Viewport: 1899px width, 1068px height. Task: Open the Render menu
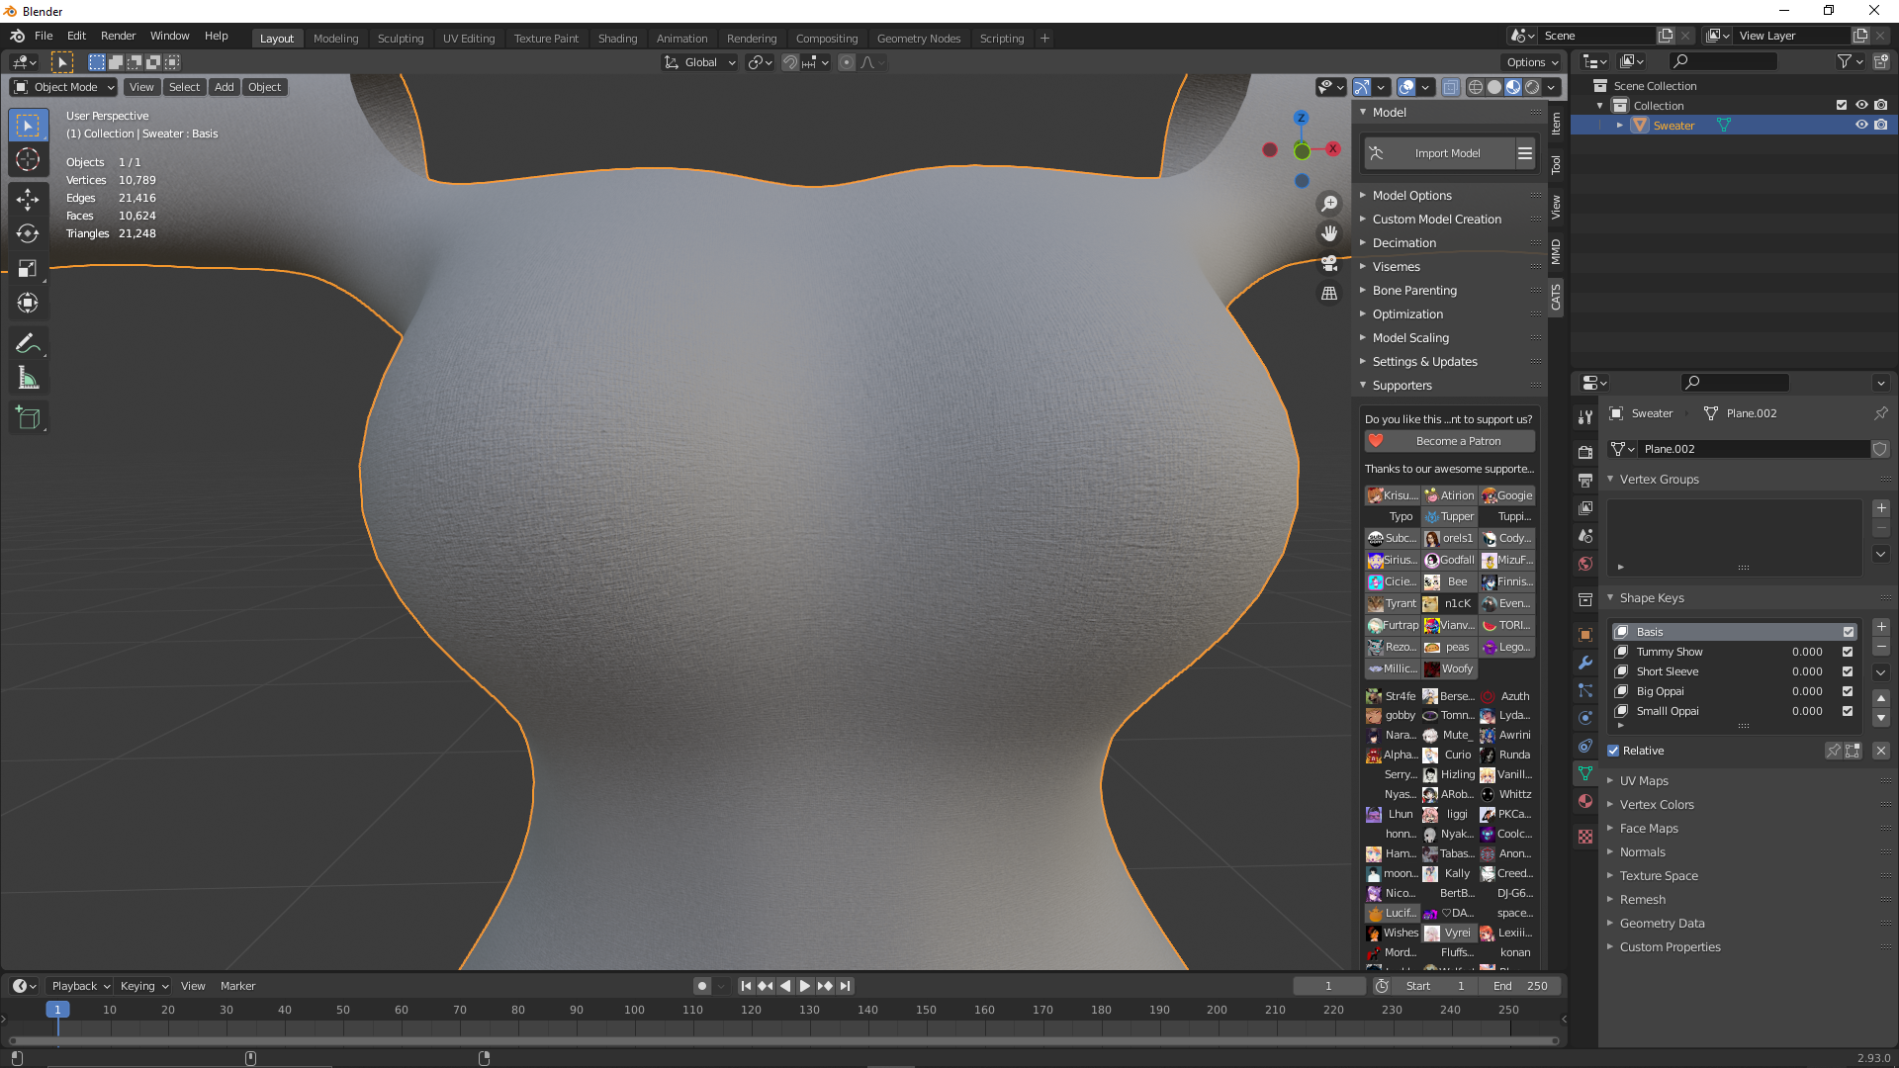tap(118, 36)
